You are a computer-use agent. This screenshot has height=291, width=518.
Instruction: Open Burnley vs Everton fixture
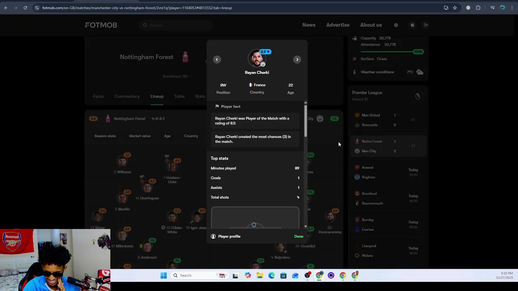388,225
